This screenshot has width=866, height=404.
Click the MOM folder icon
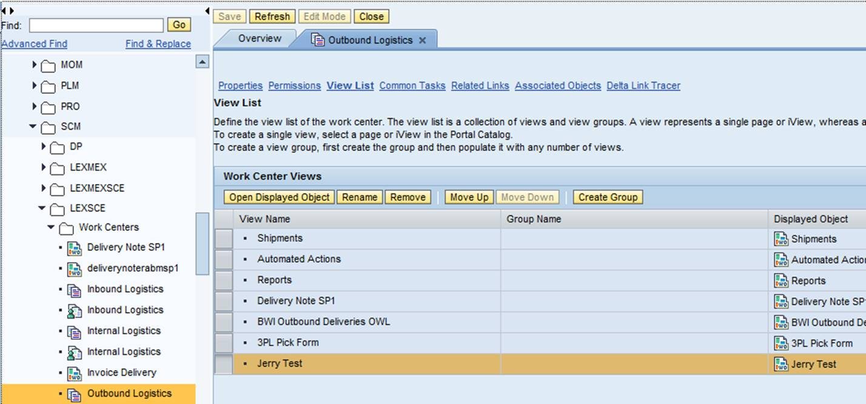tap(49, 65)
